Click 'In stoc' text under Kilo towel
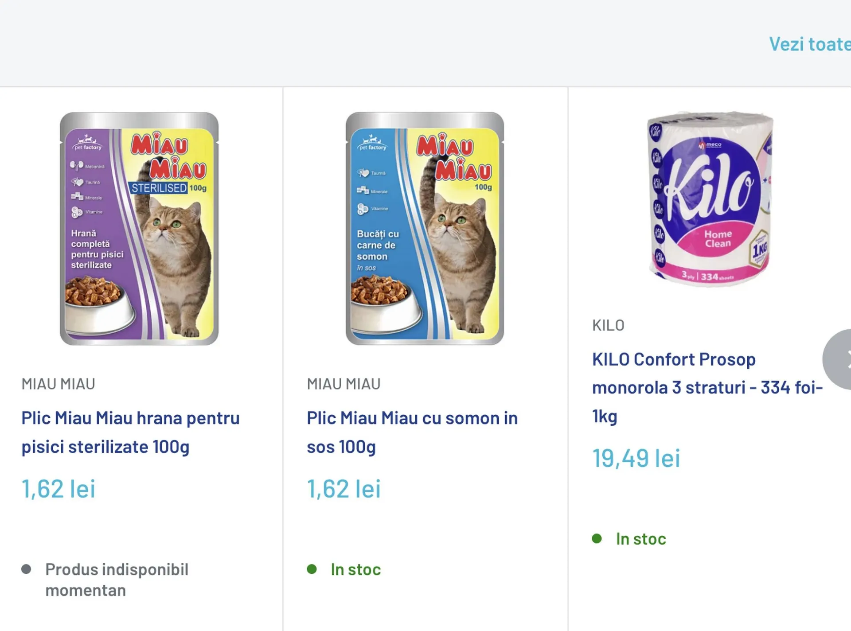The height and width of the screenshot is (631, 851). click(641, 539)
